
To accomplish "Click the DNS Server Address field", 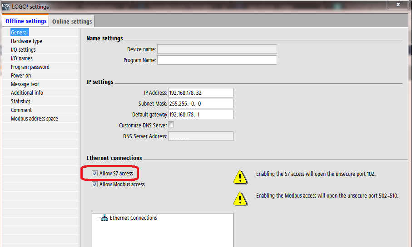I will pyautogui.click(x=200, y=136).
